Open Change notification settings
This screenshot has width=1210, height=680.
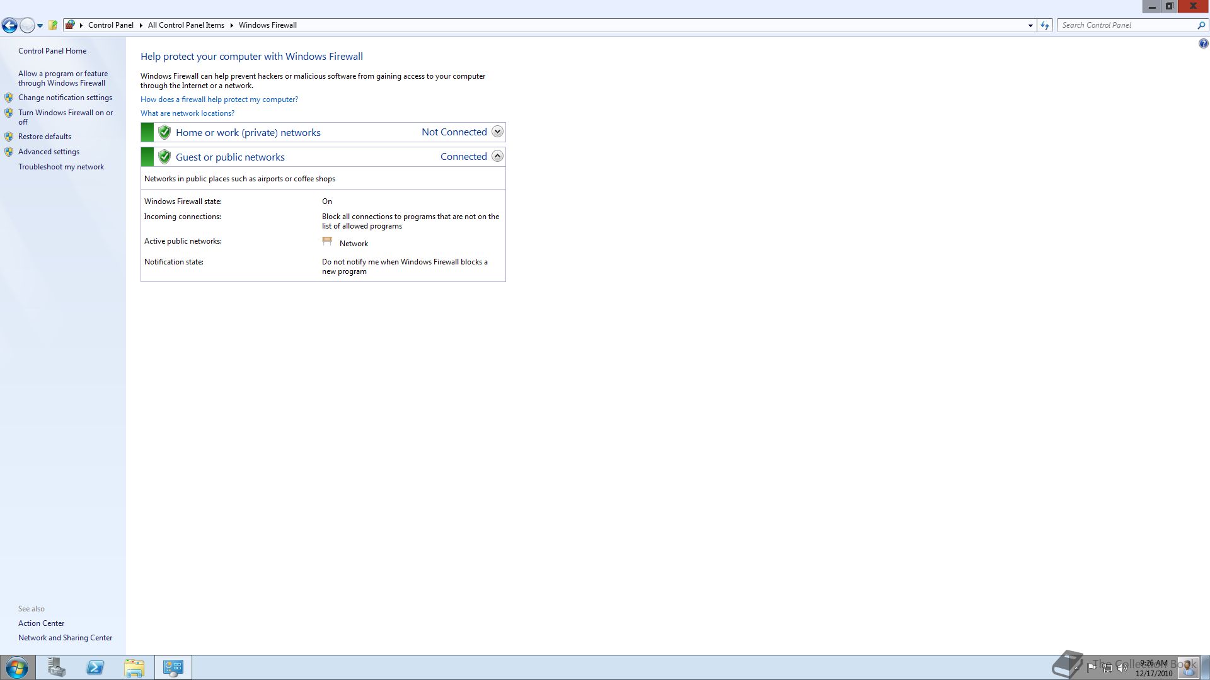pos(65,98)
